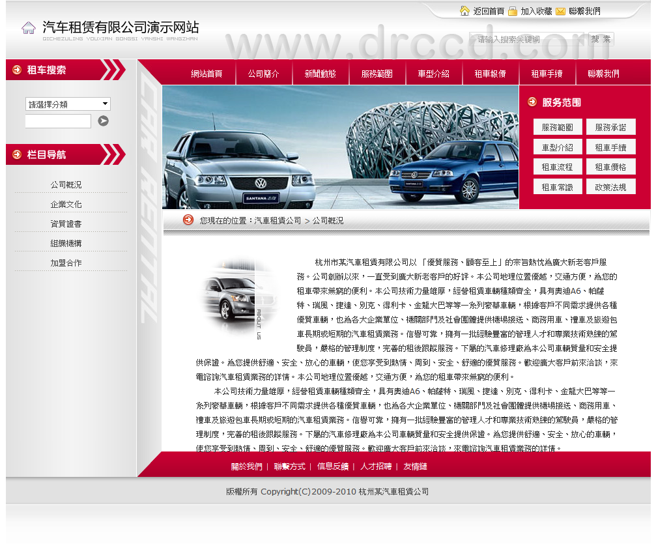Click the house logo beside the site title
The width and height of the screenshot is (656, 544).
pyautogui.click(x=29, y=28)
